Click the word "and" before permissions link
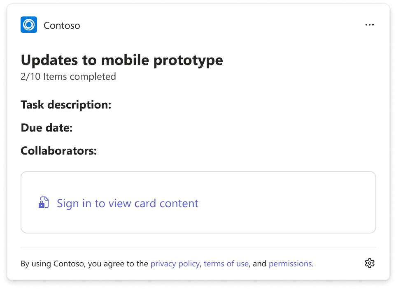Screen dimensions: 396x289 pos(259,264)
